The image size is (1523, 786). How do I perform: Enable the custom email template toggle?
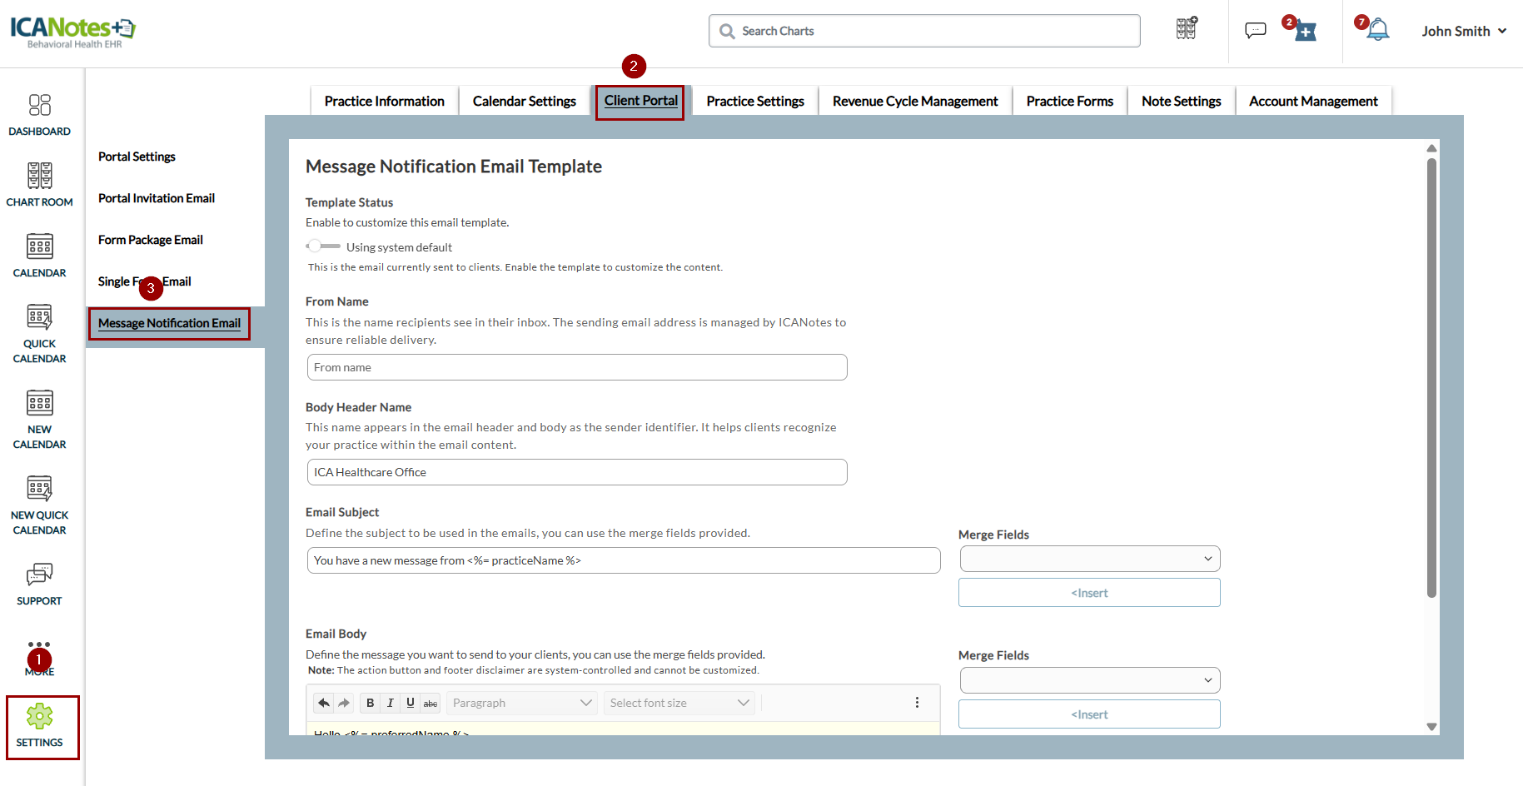tap(323, 246)
